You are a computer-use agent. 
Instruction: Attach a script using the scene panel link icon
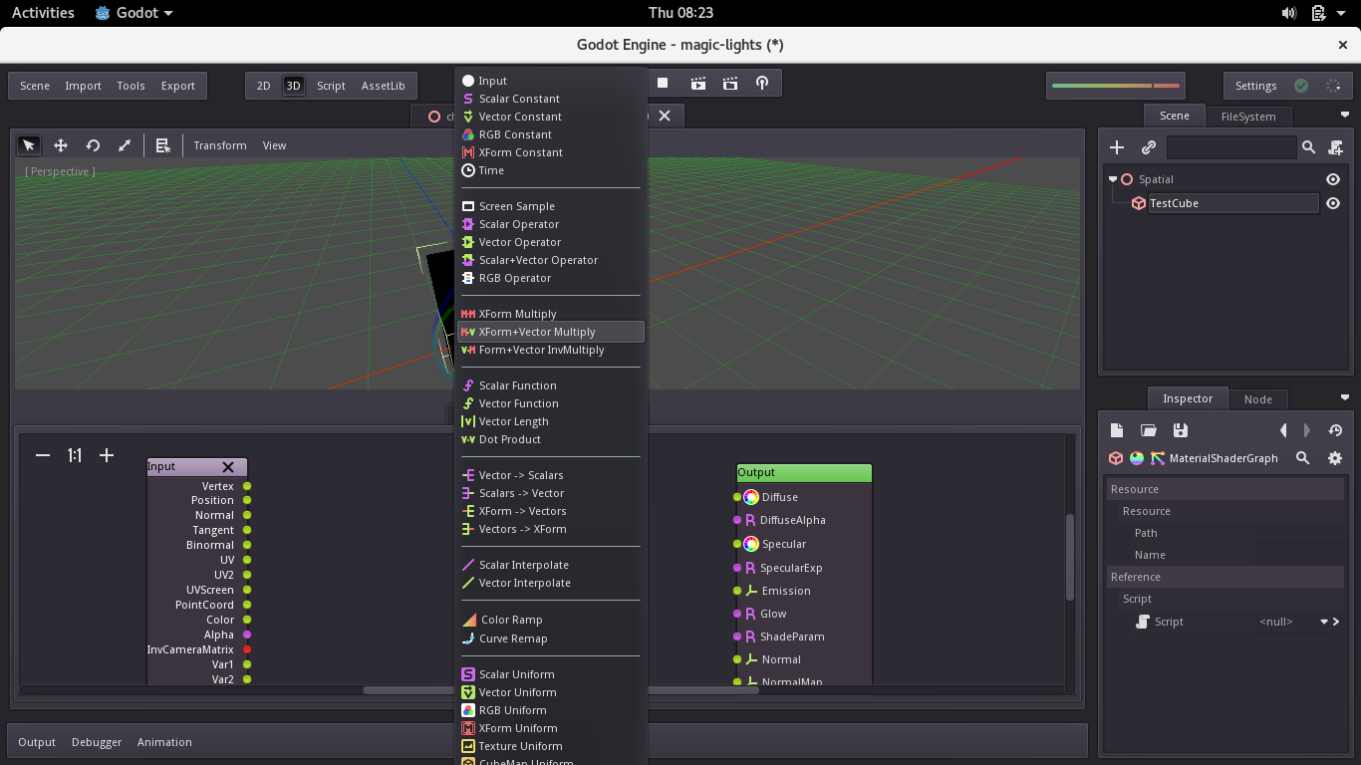1148,146
